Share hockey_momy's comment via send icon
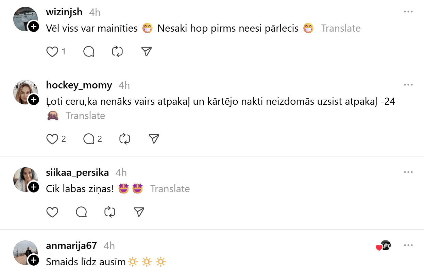Screen dimensions: 424x269 point(154,139)
